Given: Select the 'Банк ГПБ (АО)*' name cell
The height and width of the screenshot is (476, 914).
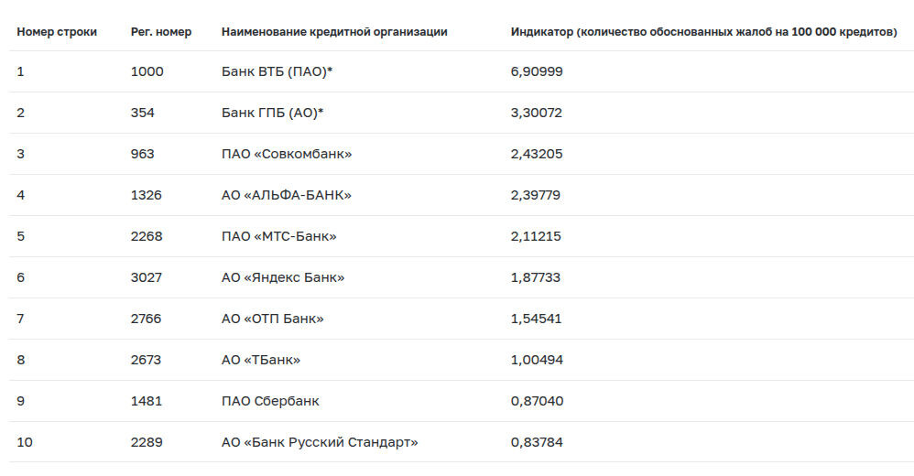Looking at the screenshot, I should click(x=272, y=113).
